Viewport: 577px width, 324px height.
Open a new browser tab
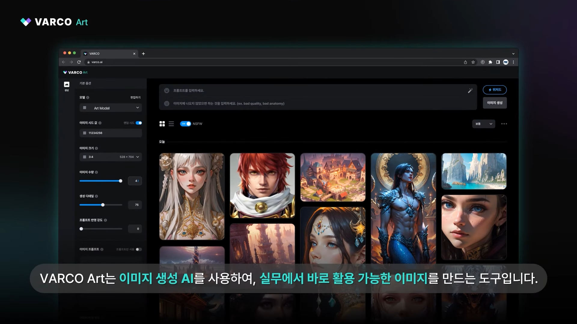pos(143,53)
